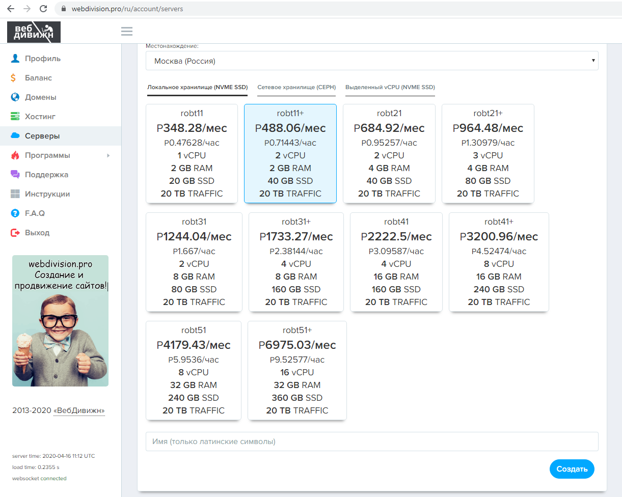
Task: Choose the robt51+ server plan
Action: pyautogui.click(x=297, y=370)
